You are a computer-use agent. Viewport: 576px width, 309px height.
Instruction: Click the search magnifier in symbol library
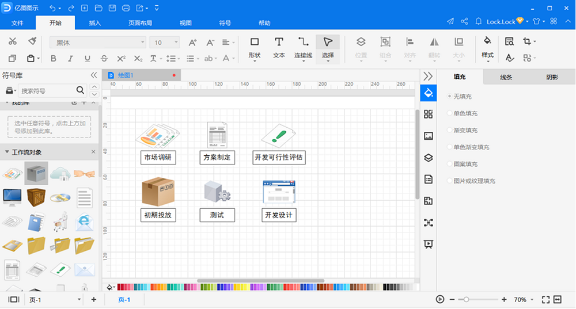coord(80,90)
